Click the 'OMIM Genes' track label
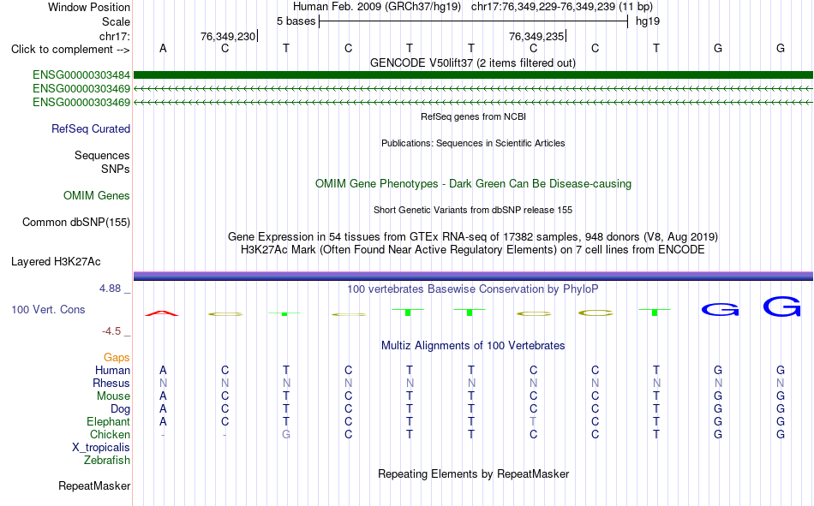Screen dimensions: 814x506 [96, 196]
